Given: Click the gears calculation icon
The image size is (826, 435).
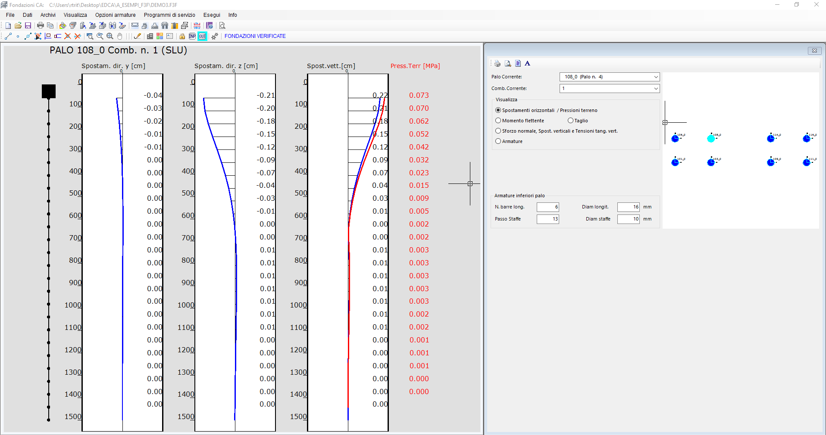Looking at the screenshot, I should click(x=215, y=36).
